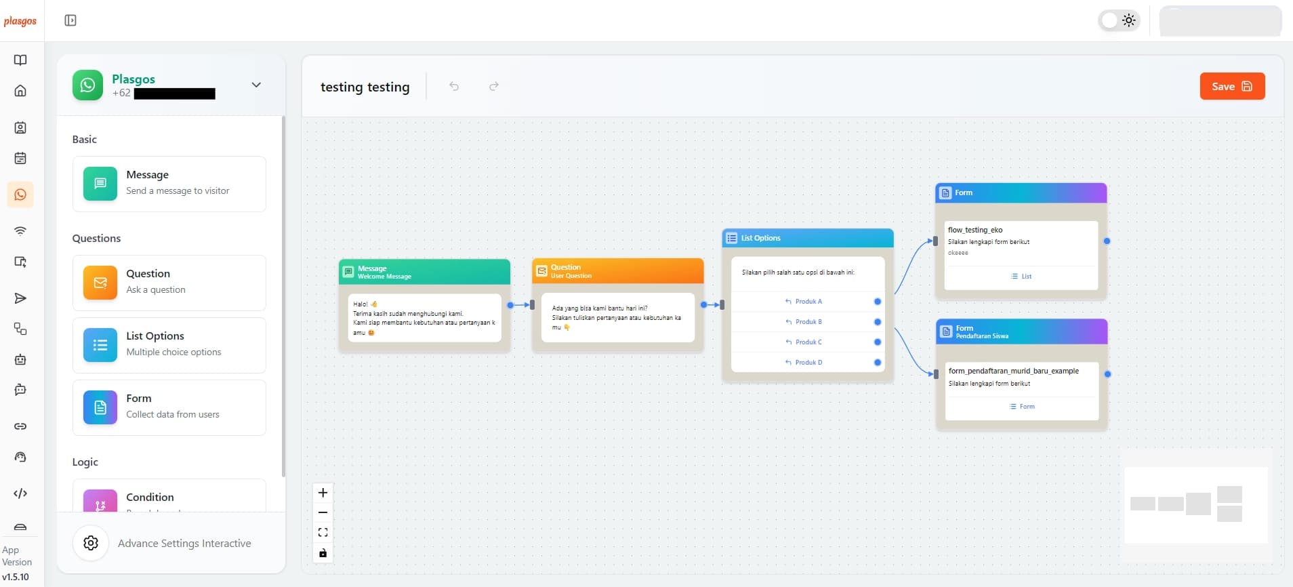Toggle canvas interactivity lock
The width and height of the screenshot is (1293, 587).
click(323, 553)
